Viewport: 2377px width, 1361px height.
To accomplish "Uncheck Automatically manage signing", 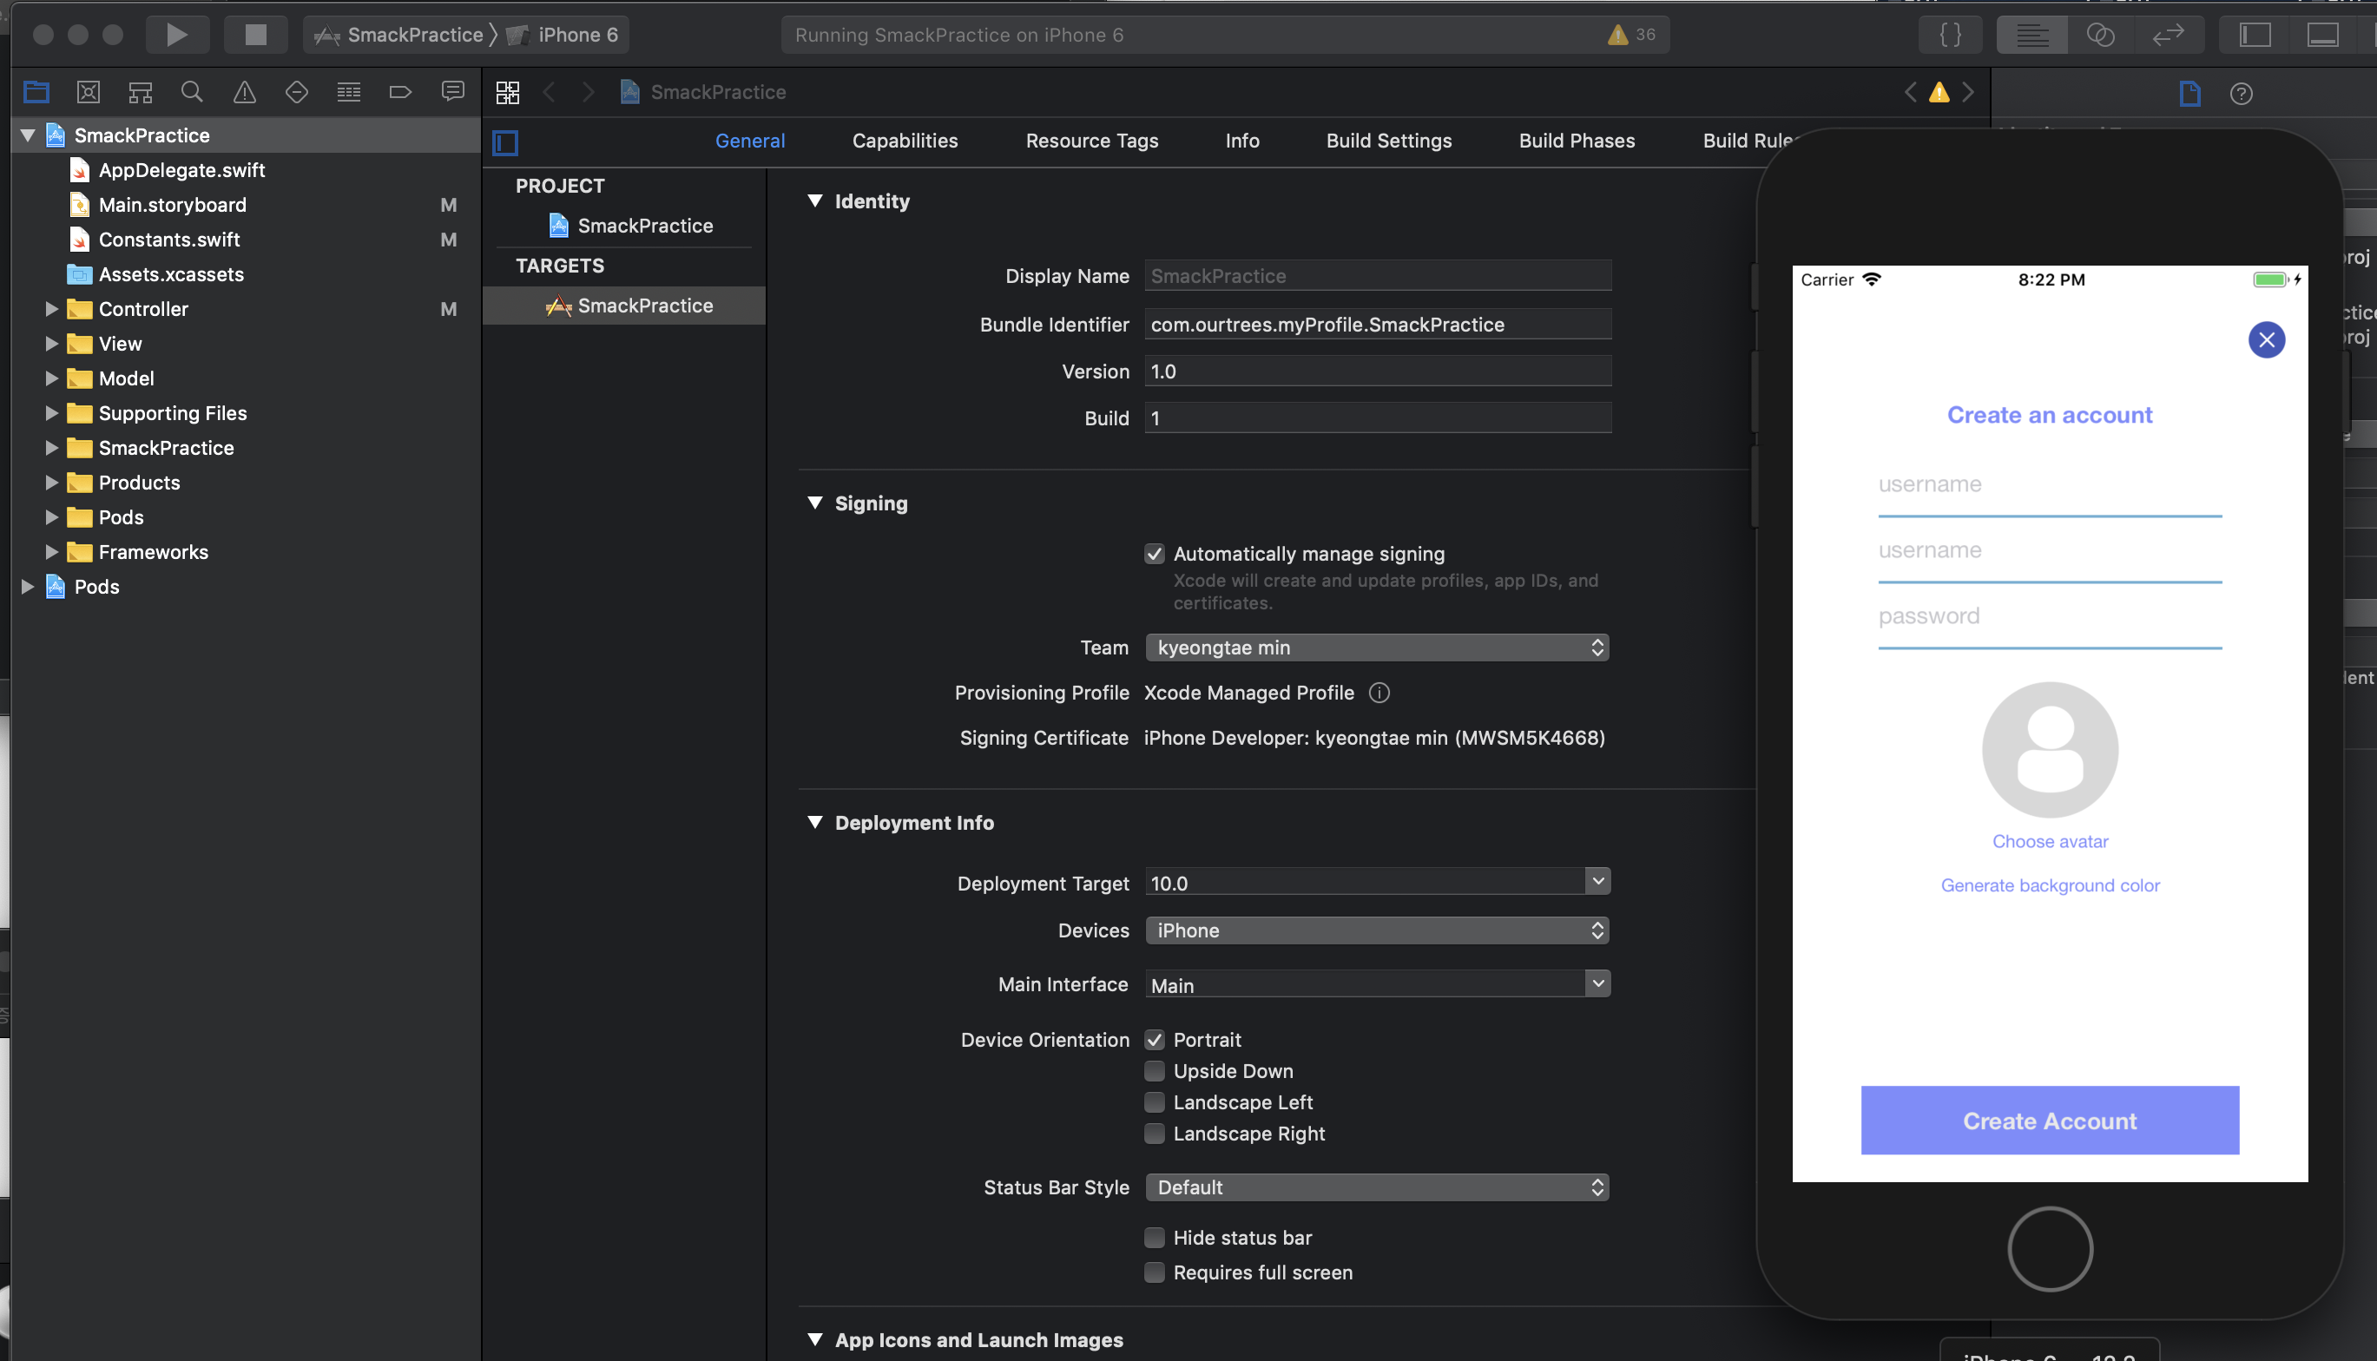I will 1155,555.
